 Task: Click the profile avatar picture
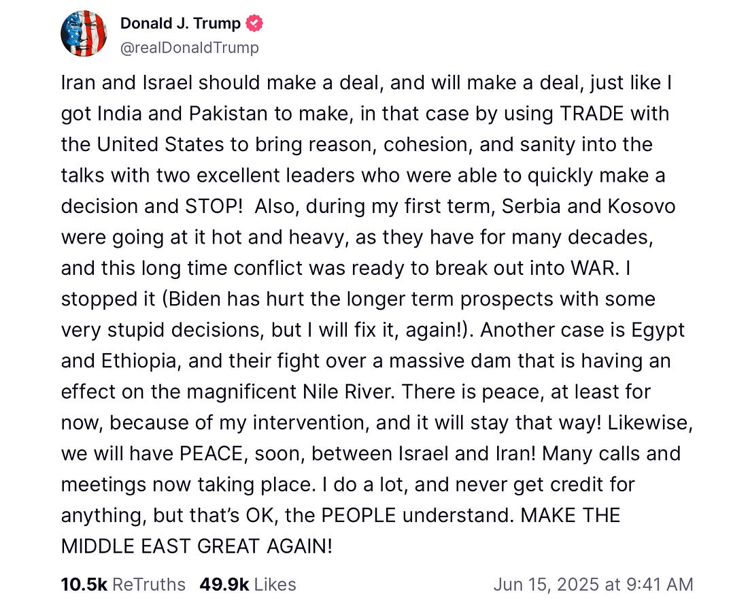pos(84,34)
